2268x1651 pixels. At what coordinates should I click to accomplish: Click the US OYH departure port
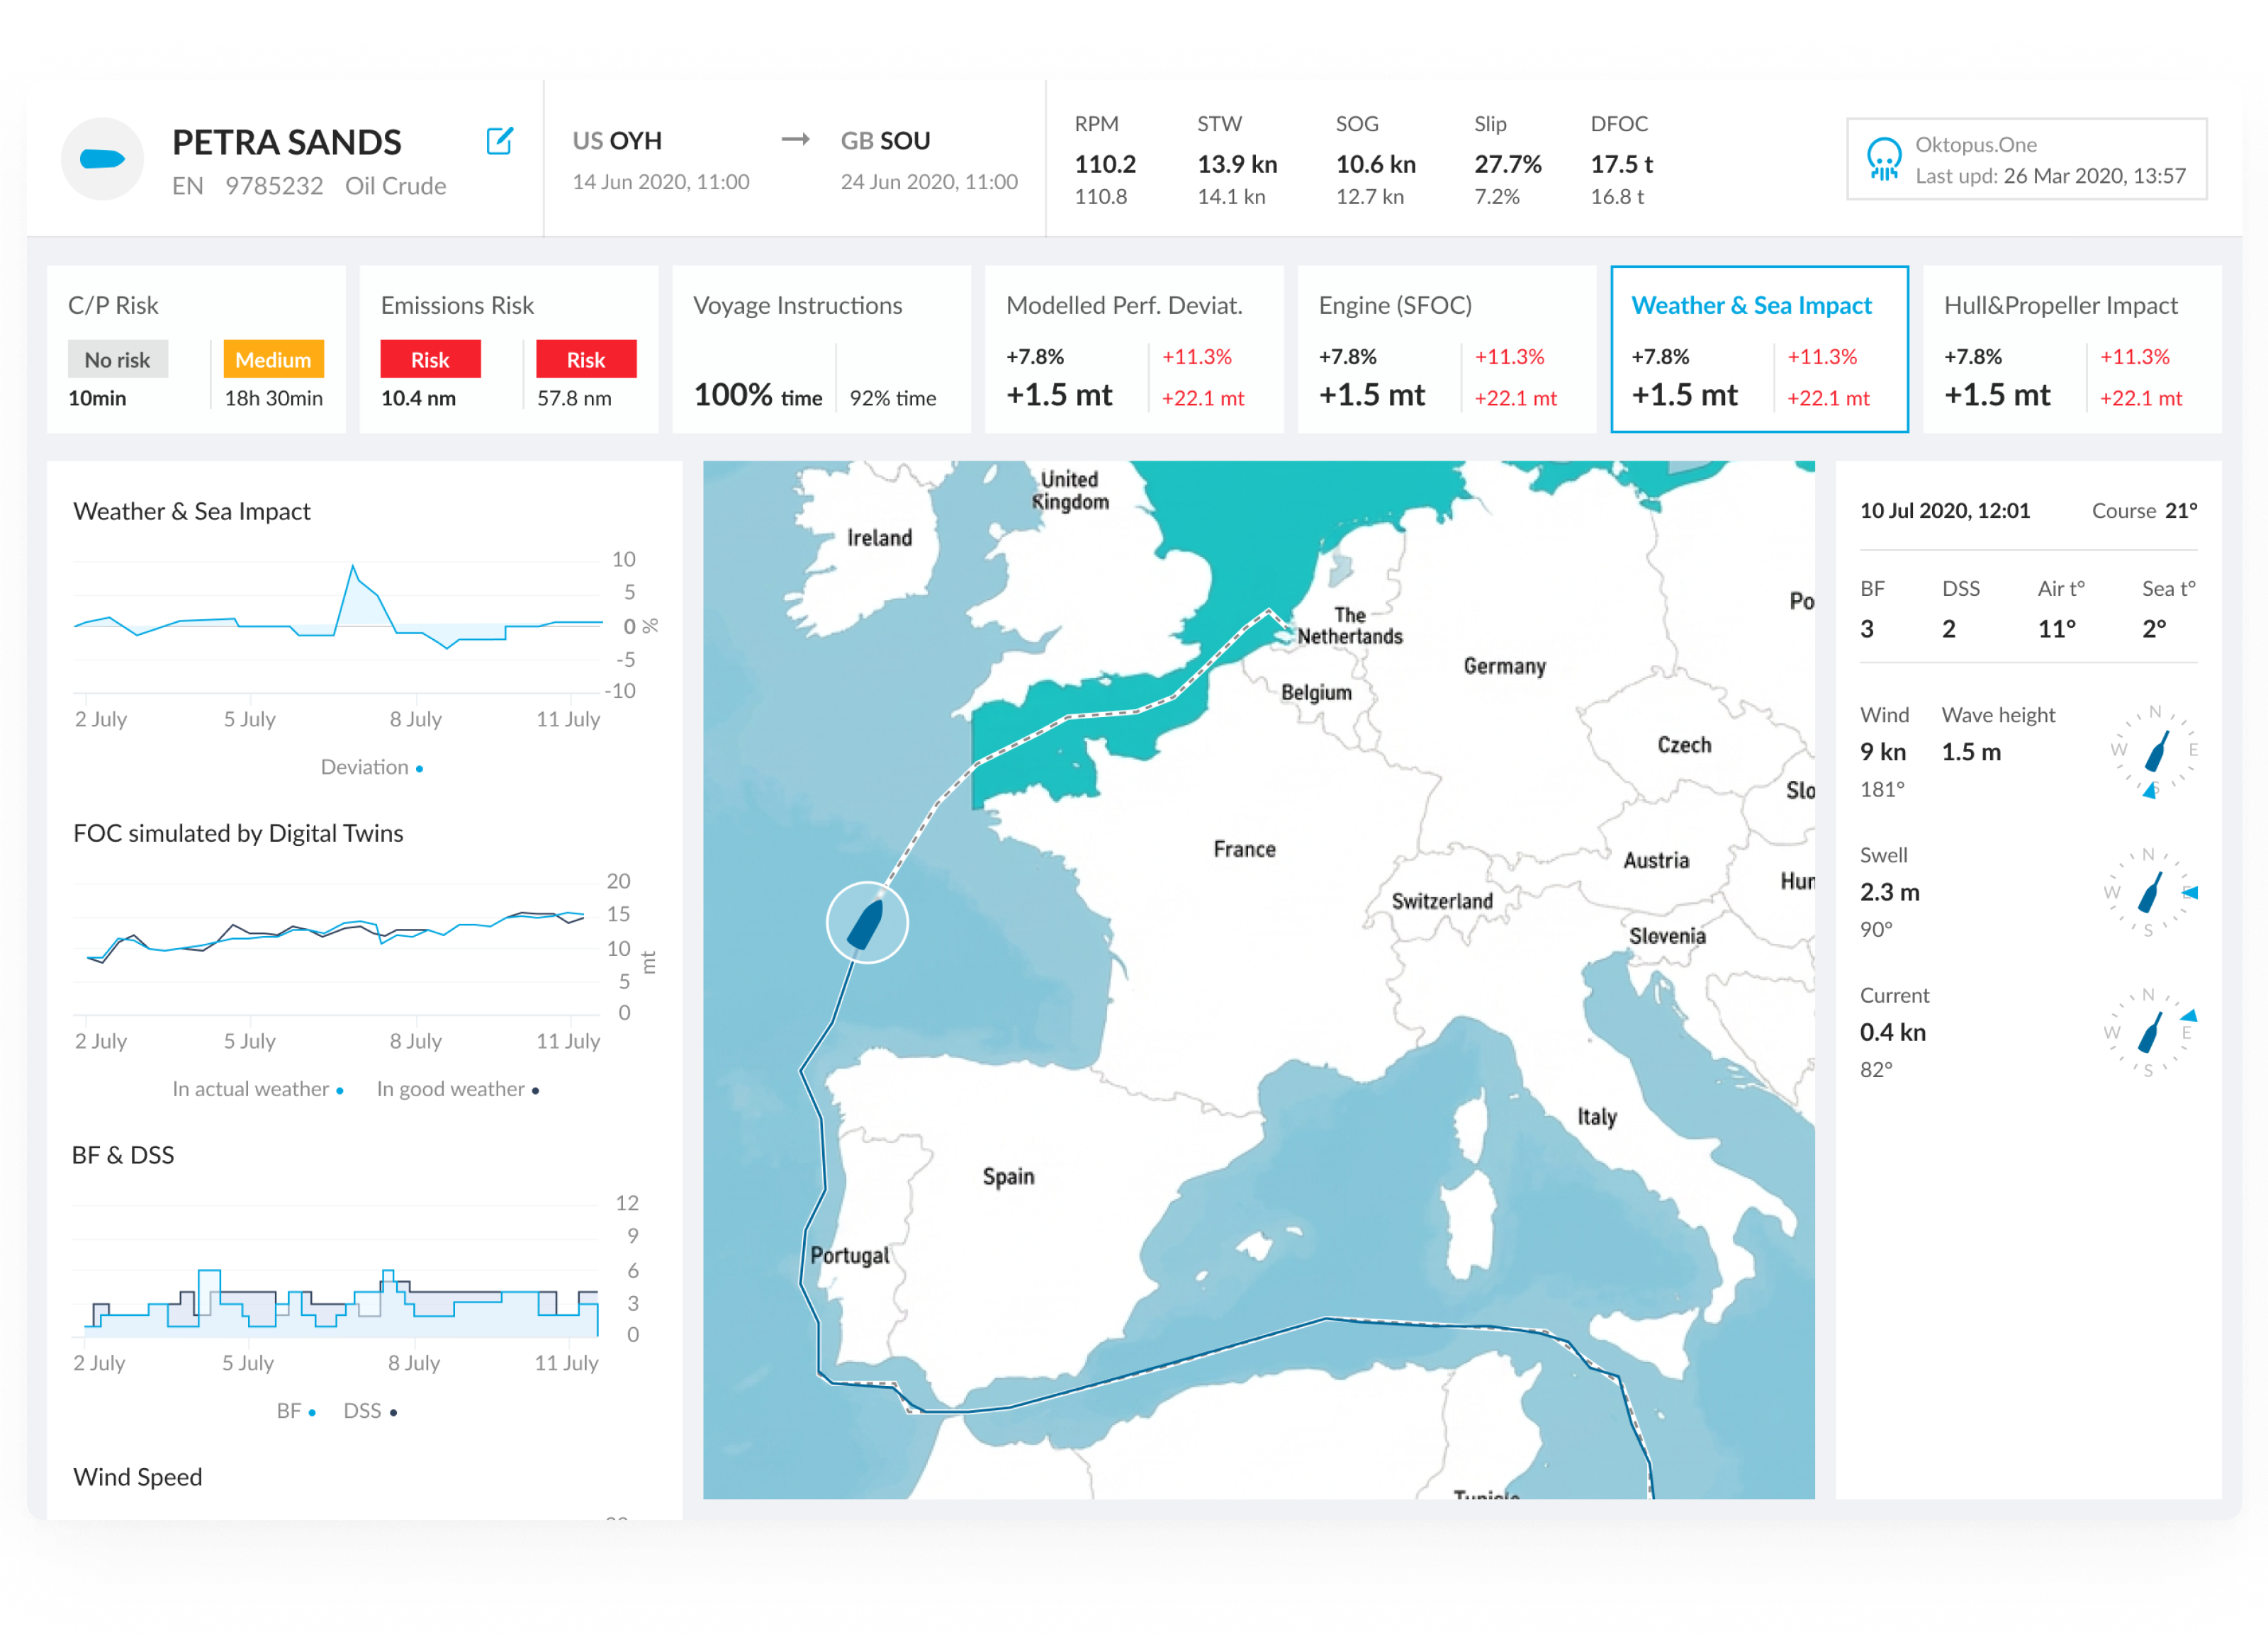point(617,141)
